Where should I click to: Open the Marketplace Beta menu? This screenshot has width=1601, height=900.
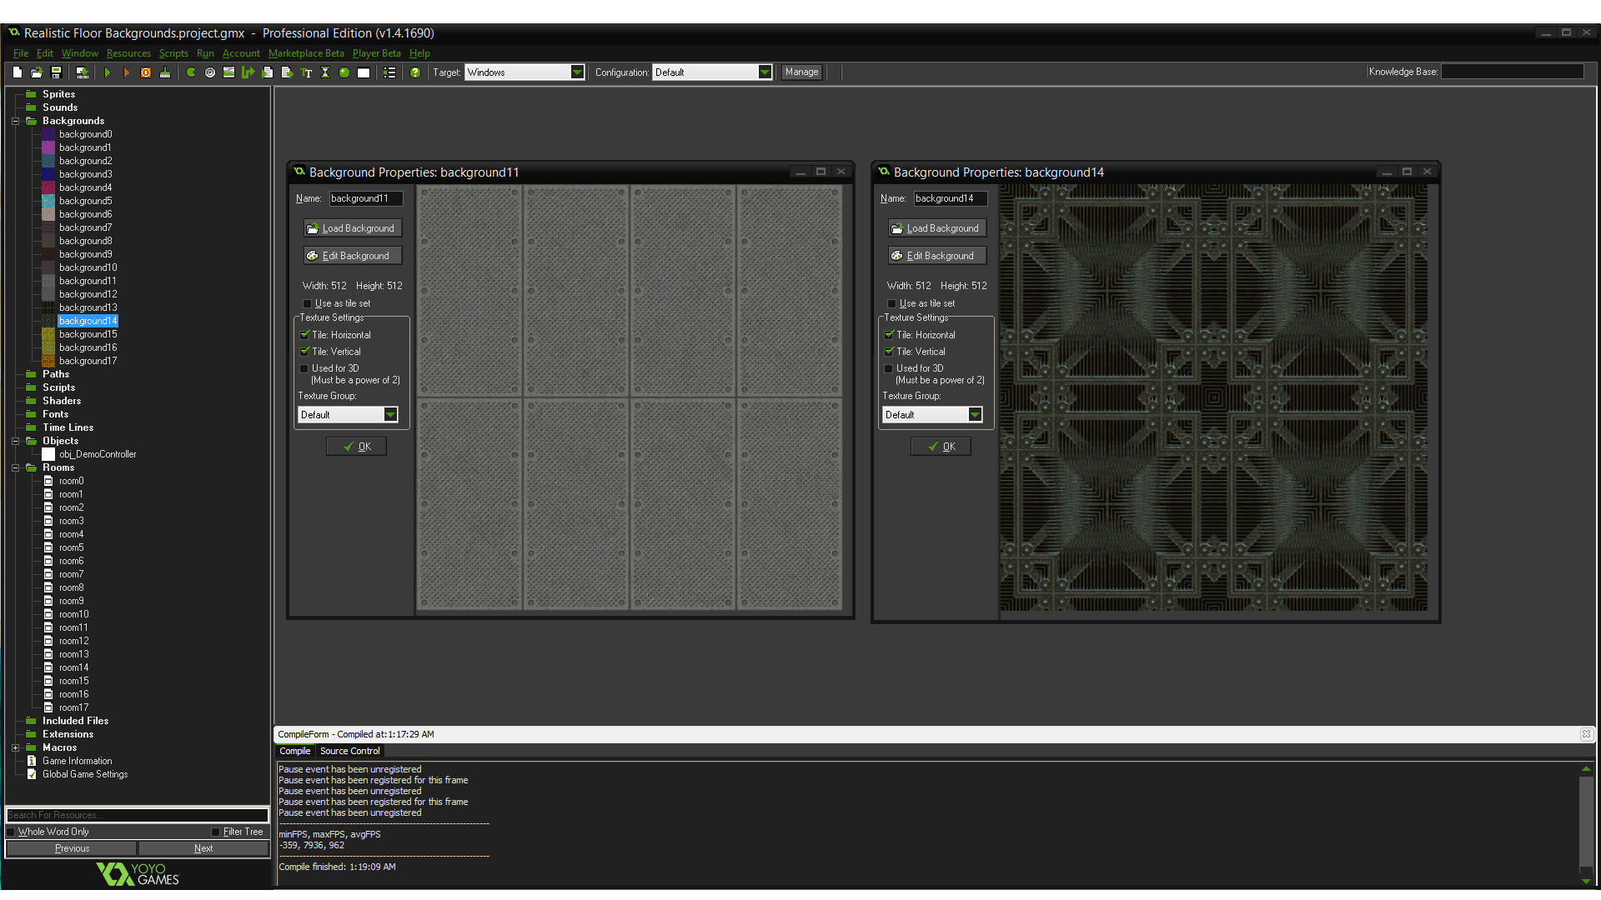306,52
